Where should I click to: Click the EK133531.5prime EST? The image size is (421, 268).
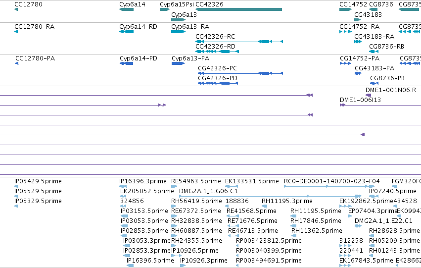(232, 186)
